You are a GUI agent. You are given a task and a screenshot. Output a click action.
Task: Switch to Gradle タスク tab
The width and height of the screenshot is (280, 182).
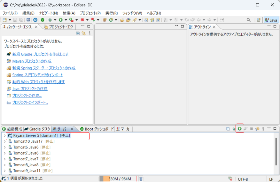(x=37, y=129)
